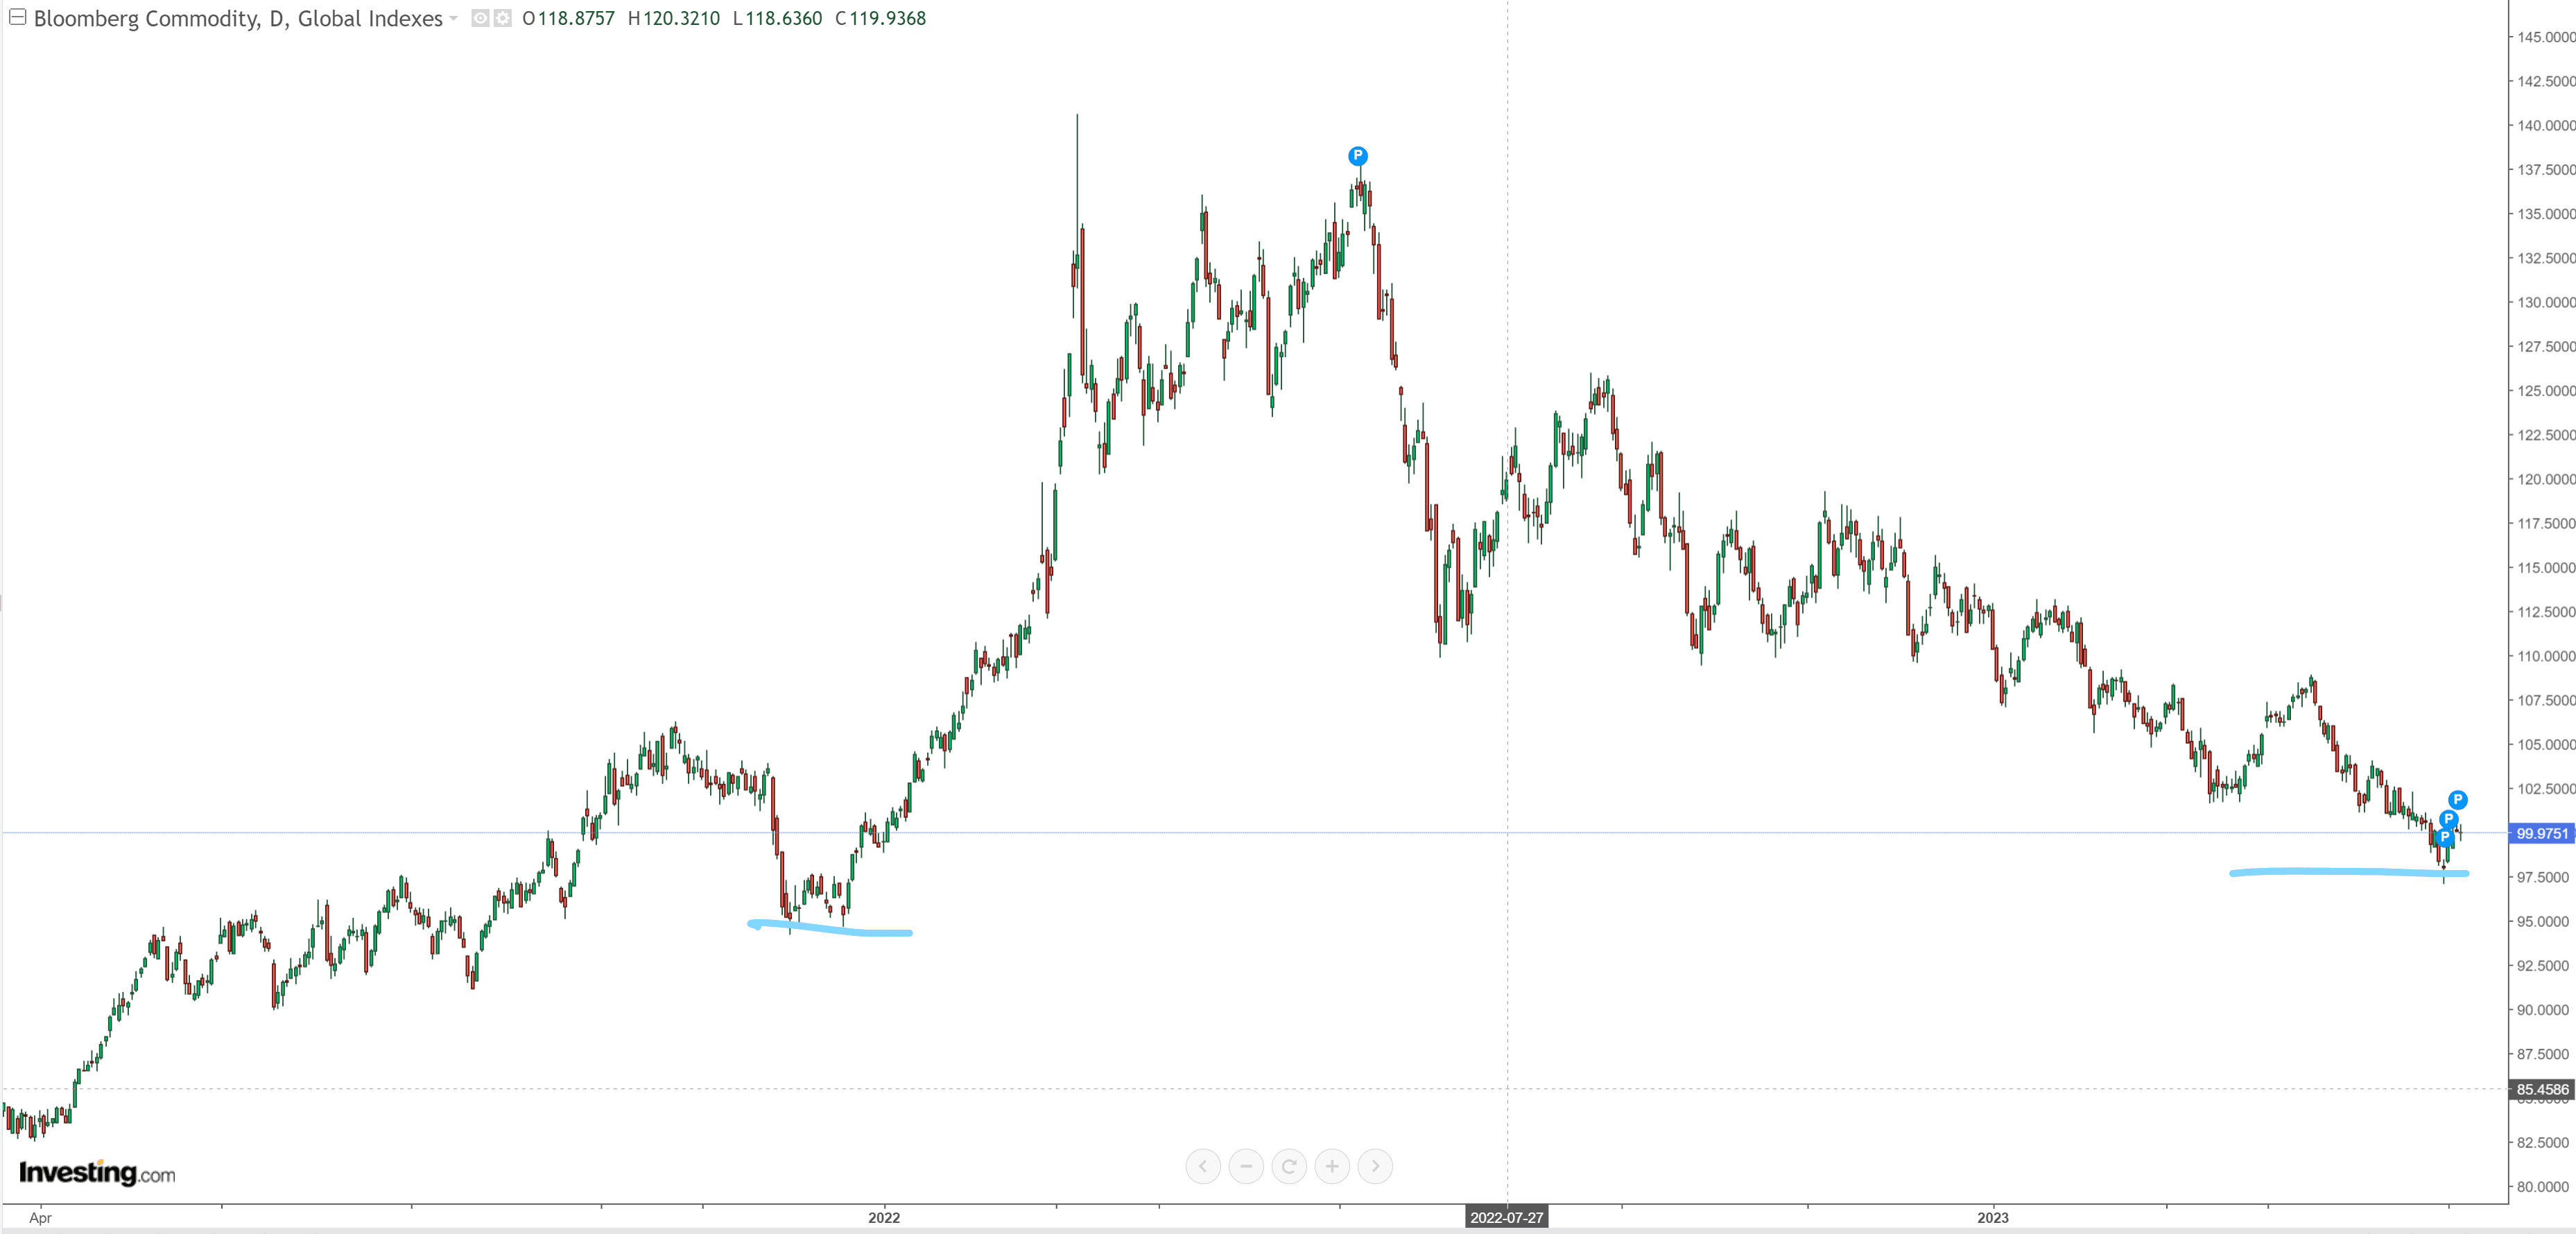Click the Apr label on the time axis
The height and width of the screenshot is (1234, 2576).
tap(40, 1217)
